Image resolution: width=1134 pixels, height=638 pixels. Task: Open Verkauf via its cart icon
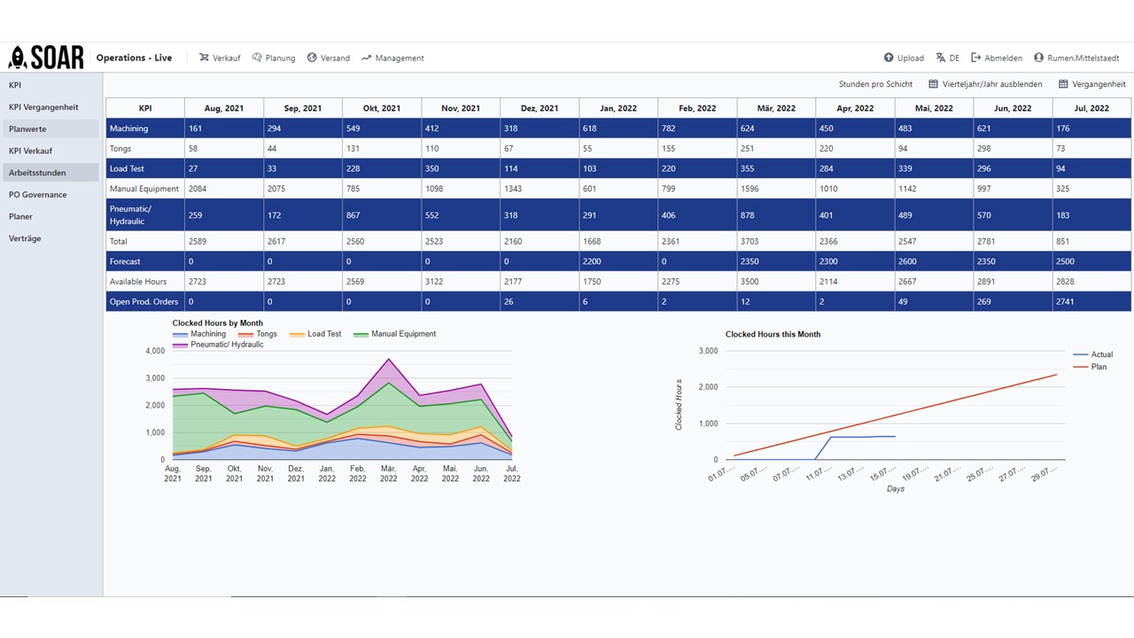[205, 58]
